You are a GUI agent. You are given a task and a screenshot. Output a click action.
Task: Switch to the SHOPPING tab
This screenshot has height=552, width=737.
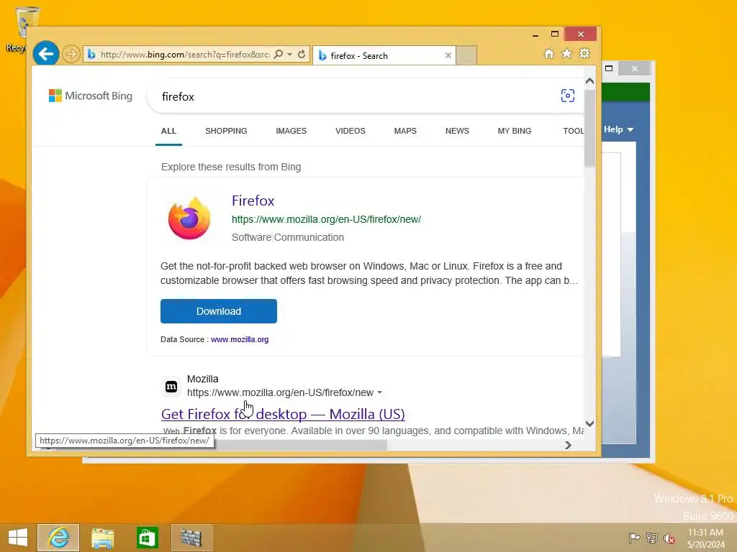(x=226, y=131)
